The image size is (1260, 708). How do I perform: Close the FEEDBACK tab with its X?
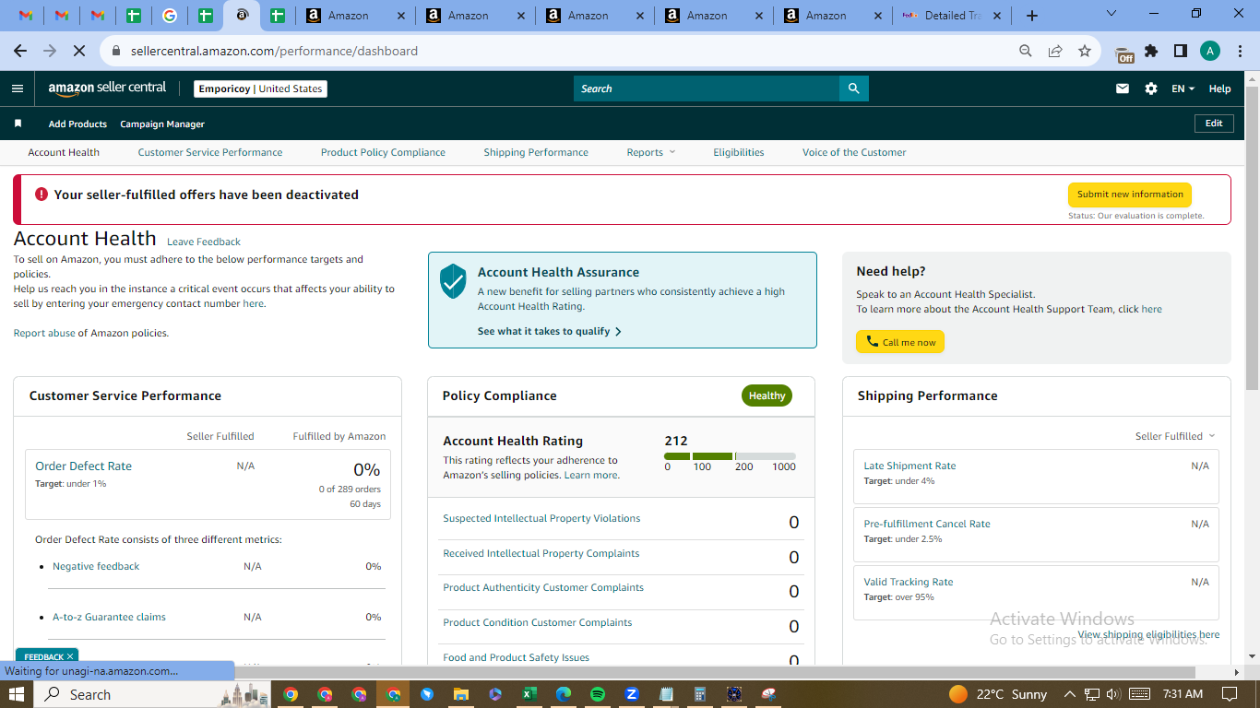click(70, 656)
